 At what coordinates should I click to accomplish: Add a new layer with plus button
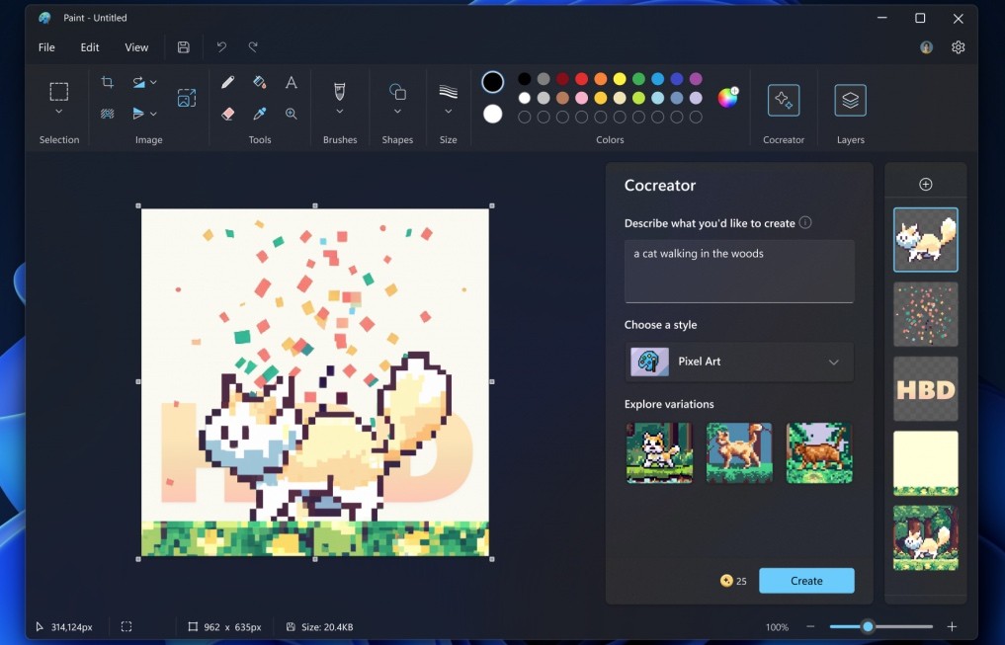coord(926,185)
